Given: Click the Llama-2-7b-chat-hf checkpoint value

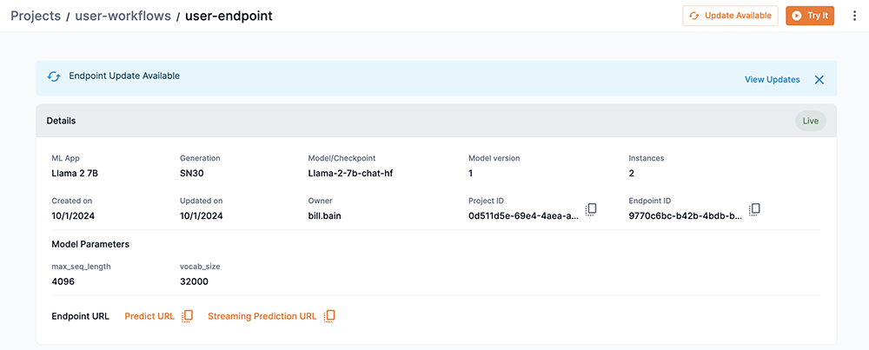Looking at the screenshot, I should 351,173.
